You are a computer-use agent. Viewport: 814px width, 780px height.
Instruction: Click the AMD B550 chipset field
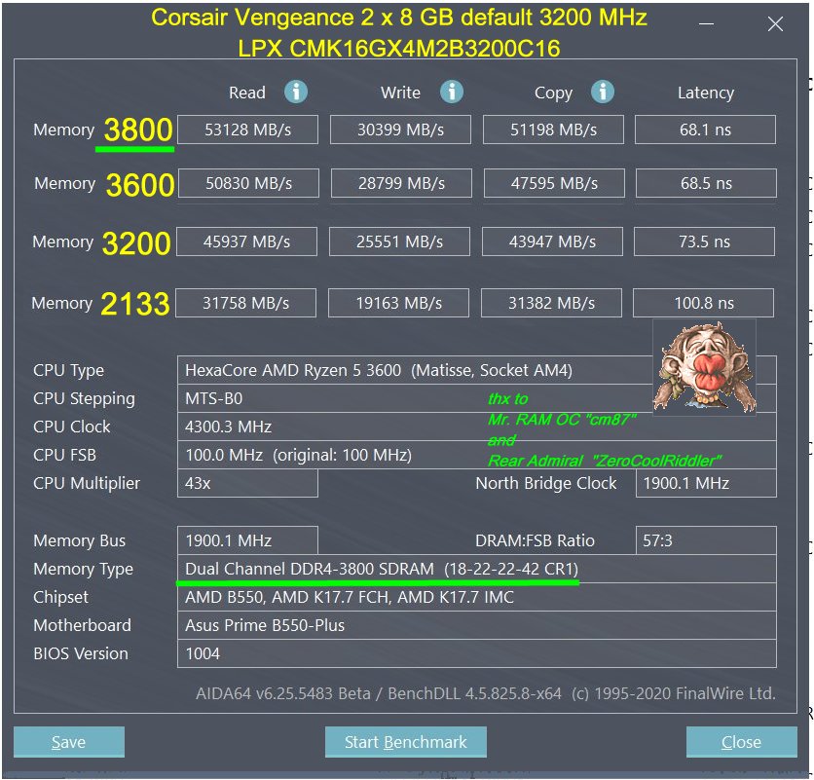(477, 597)
